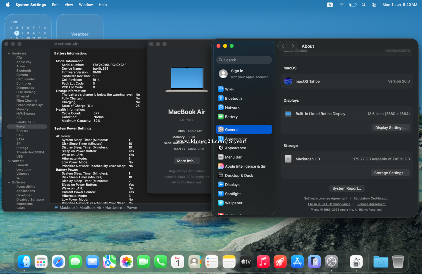Open Control Center from the menu bar
Screen dimensions: 422x274
coord(374,5)
